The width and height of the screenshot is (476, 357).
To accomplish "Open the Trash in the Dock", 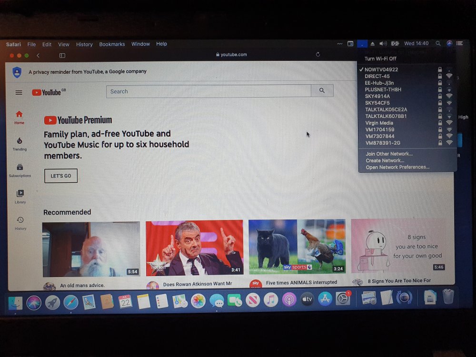I will 448,296.
